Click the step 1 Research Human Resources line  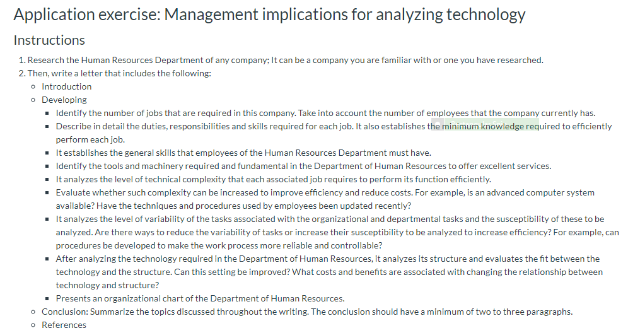[285, 60]
